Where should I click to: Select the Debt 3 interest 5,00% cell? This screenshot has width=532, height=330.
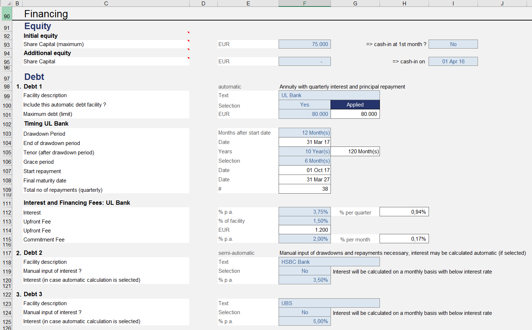305,321
